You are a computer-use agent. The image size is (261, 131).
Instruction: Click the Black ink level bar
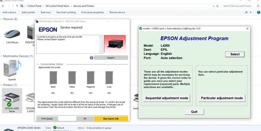click(53, 78)
